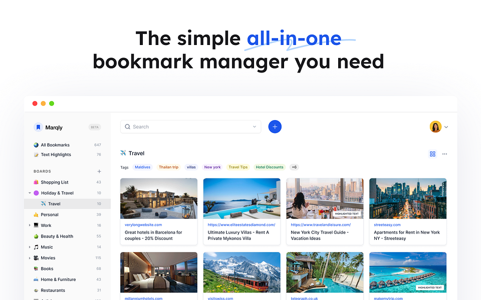
Task: Add a new board with plus icon
Action: click(x=99, y=171)
